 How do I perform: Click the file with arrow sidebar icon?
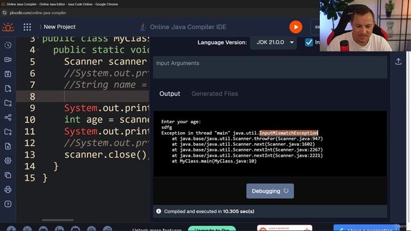point(8,89)
